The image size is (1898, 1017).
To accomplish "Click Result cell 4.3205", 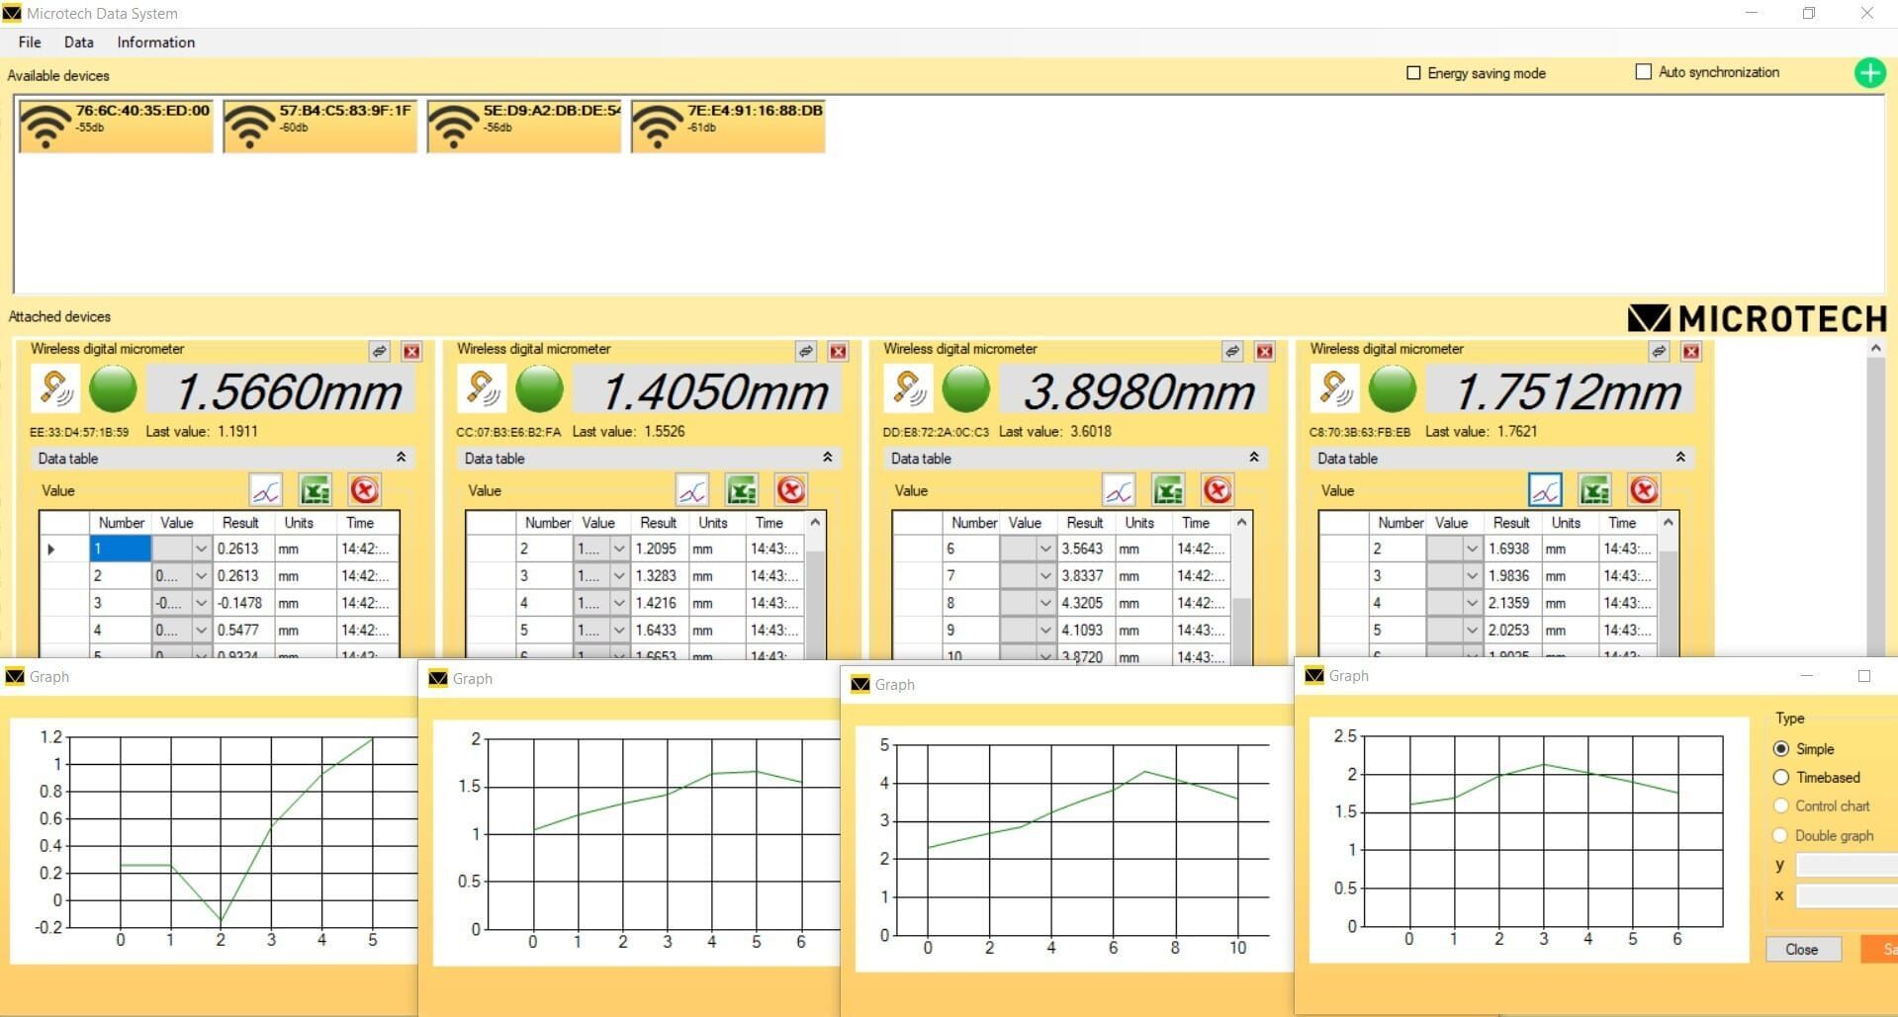I will [x=1085, y=603].
